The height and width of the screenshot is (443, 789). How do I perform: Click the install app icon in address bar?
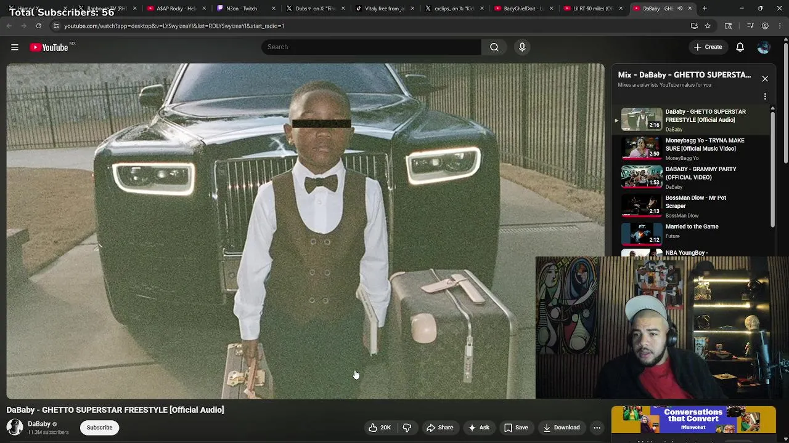[x=694, y=26]
